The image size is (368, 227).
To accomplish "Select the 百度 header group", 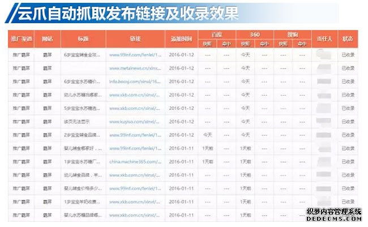I will 216,35.
